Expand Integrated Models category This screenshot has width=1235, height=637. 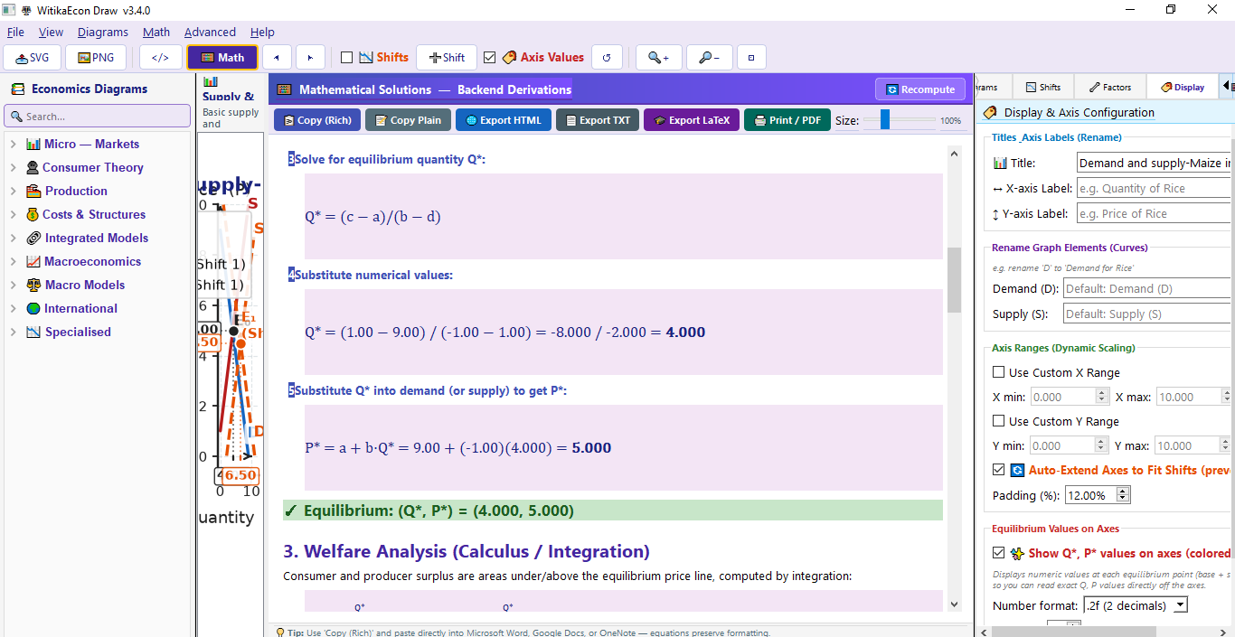13,238
